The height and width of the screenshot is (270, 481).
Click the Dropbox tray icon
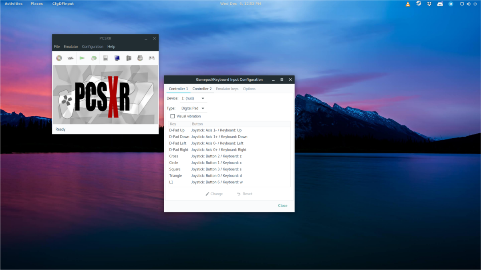coord(429,4)
